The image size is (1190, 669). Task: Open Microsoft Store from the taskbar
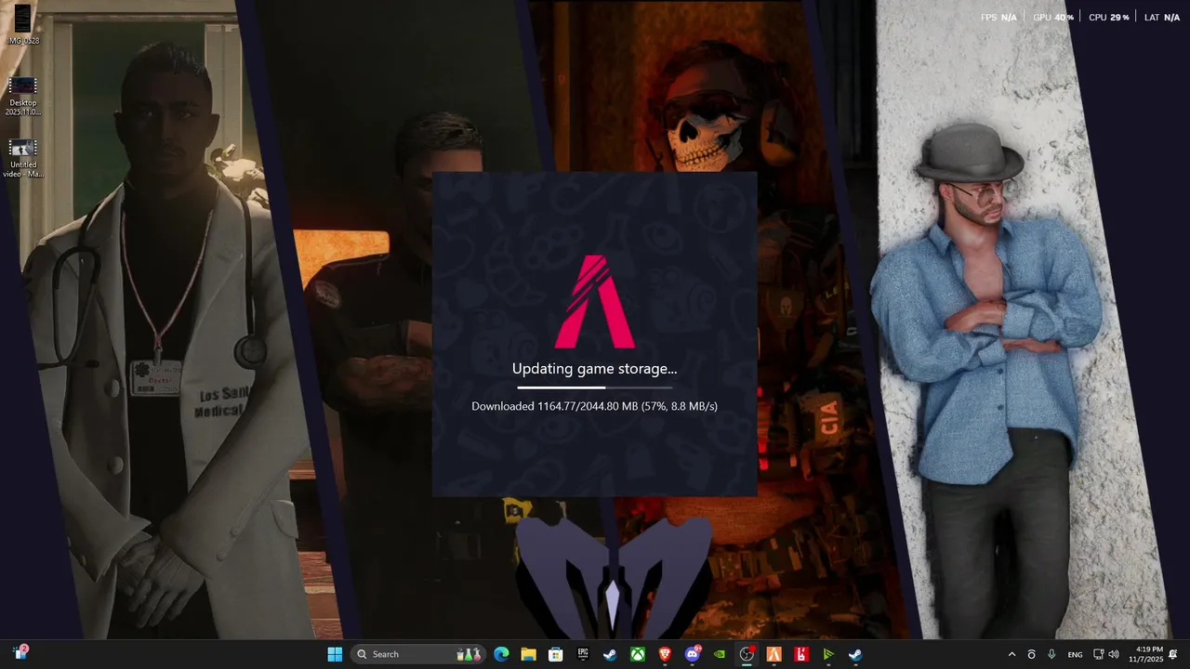556,654
